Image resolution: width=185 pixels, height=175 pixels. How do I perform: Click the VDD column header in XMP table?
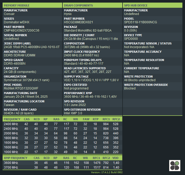115,158
